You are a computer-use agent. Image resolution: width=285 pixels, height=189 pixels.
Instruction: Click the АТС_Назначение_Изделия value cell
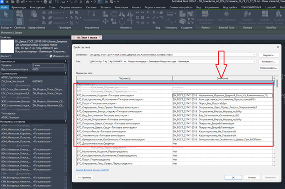pyautogui.click(x=222, y=95)
